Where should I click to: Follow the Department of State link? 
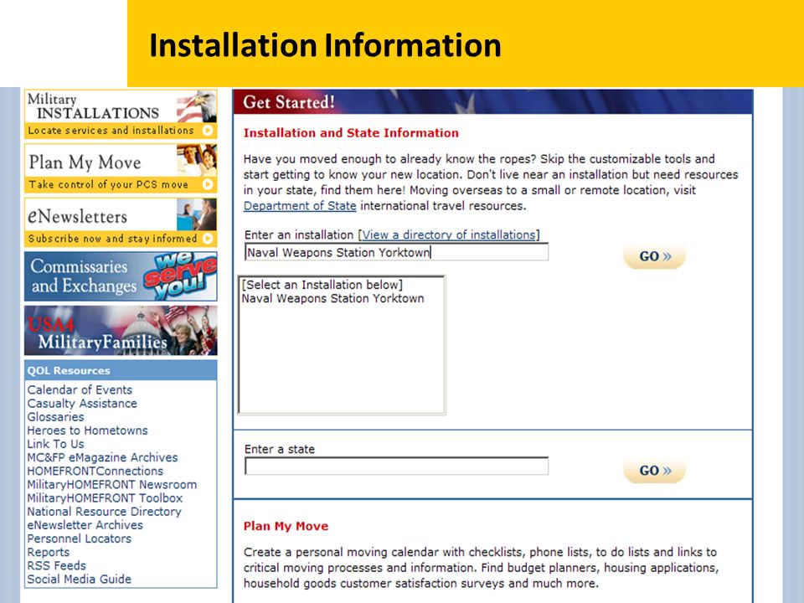pyautogui.click(x=300, y=206)
